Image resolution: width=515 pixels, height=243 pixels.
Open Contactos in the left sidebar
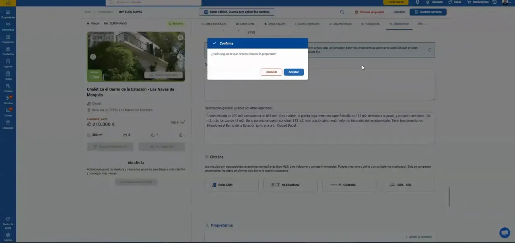8,51
